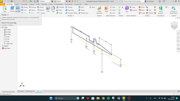The height and width of the screenshot is (101, 180).
Task: Select the Delete Face tool
Action: (x=83, y=13)
